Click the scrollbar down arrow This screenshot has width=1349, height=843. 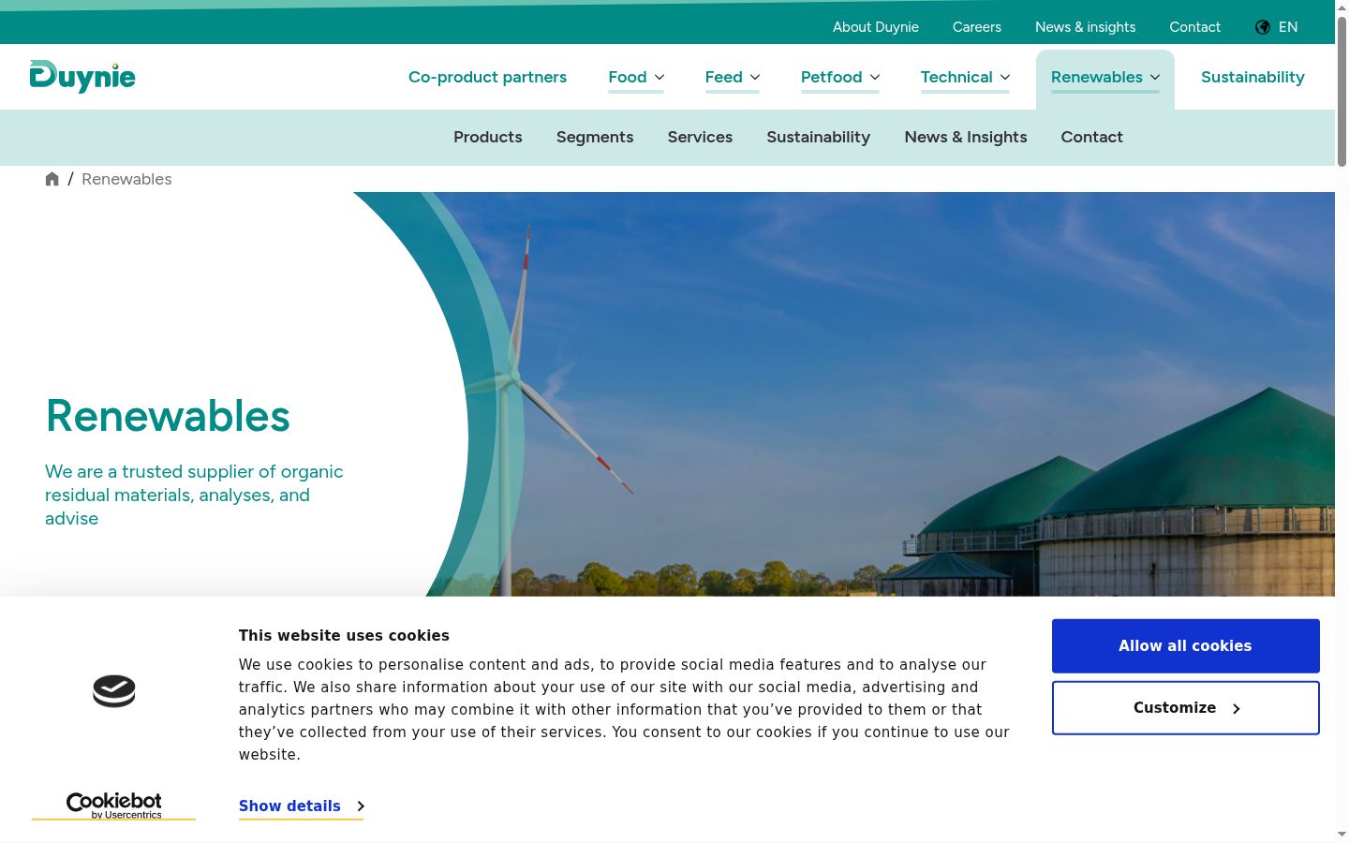(1342, 834)
